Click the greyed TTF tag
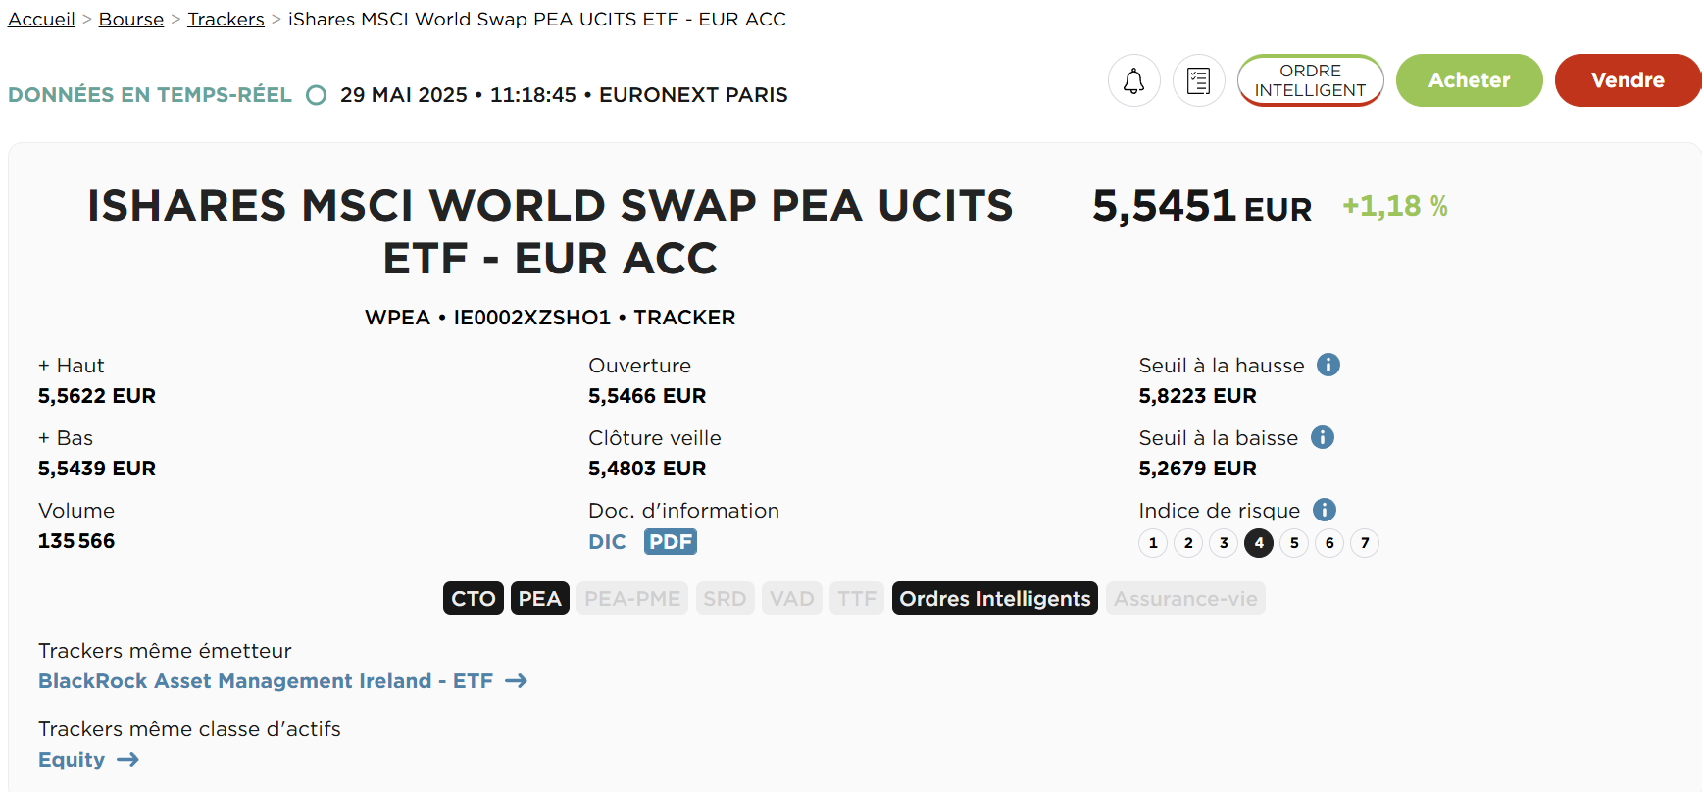 [x=857, y=598]
